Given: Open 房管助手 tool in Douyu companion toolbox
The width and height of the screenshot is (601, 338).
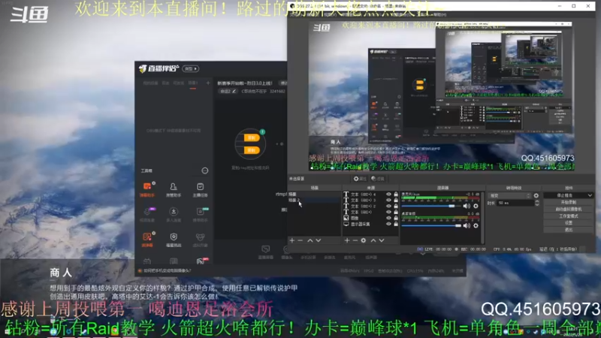Looking at the screenshot, I should coord(174,189).
